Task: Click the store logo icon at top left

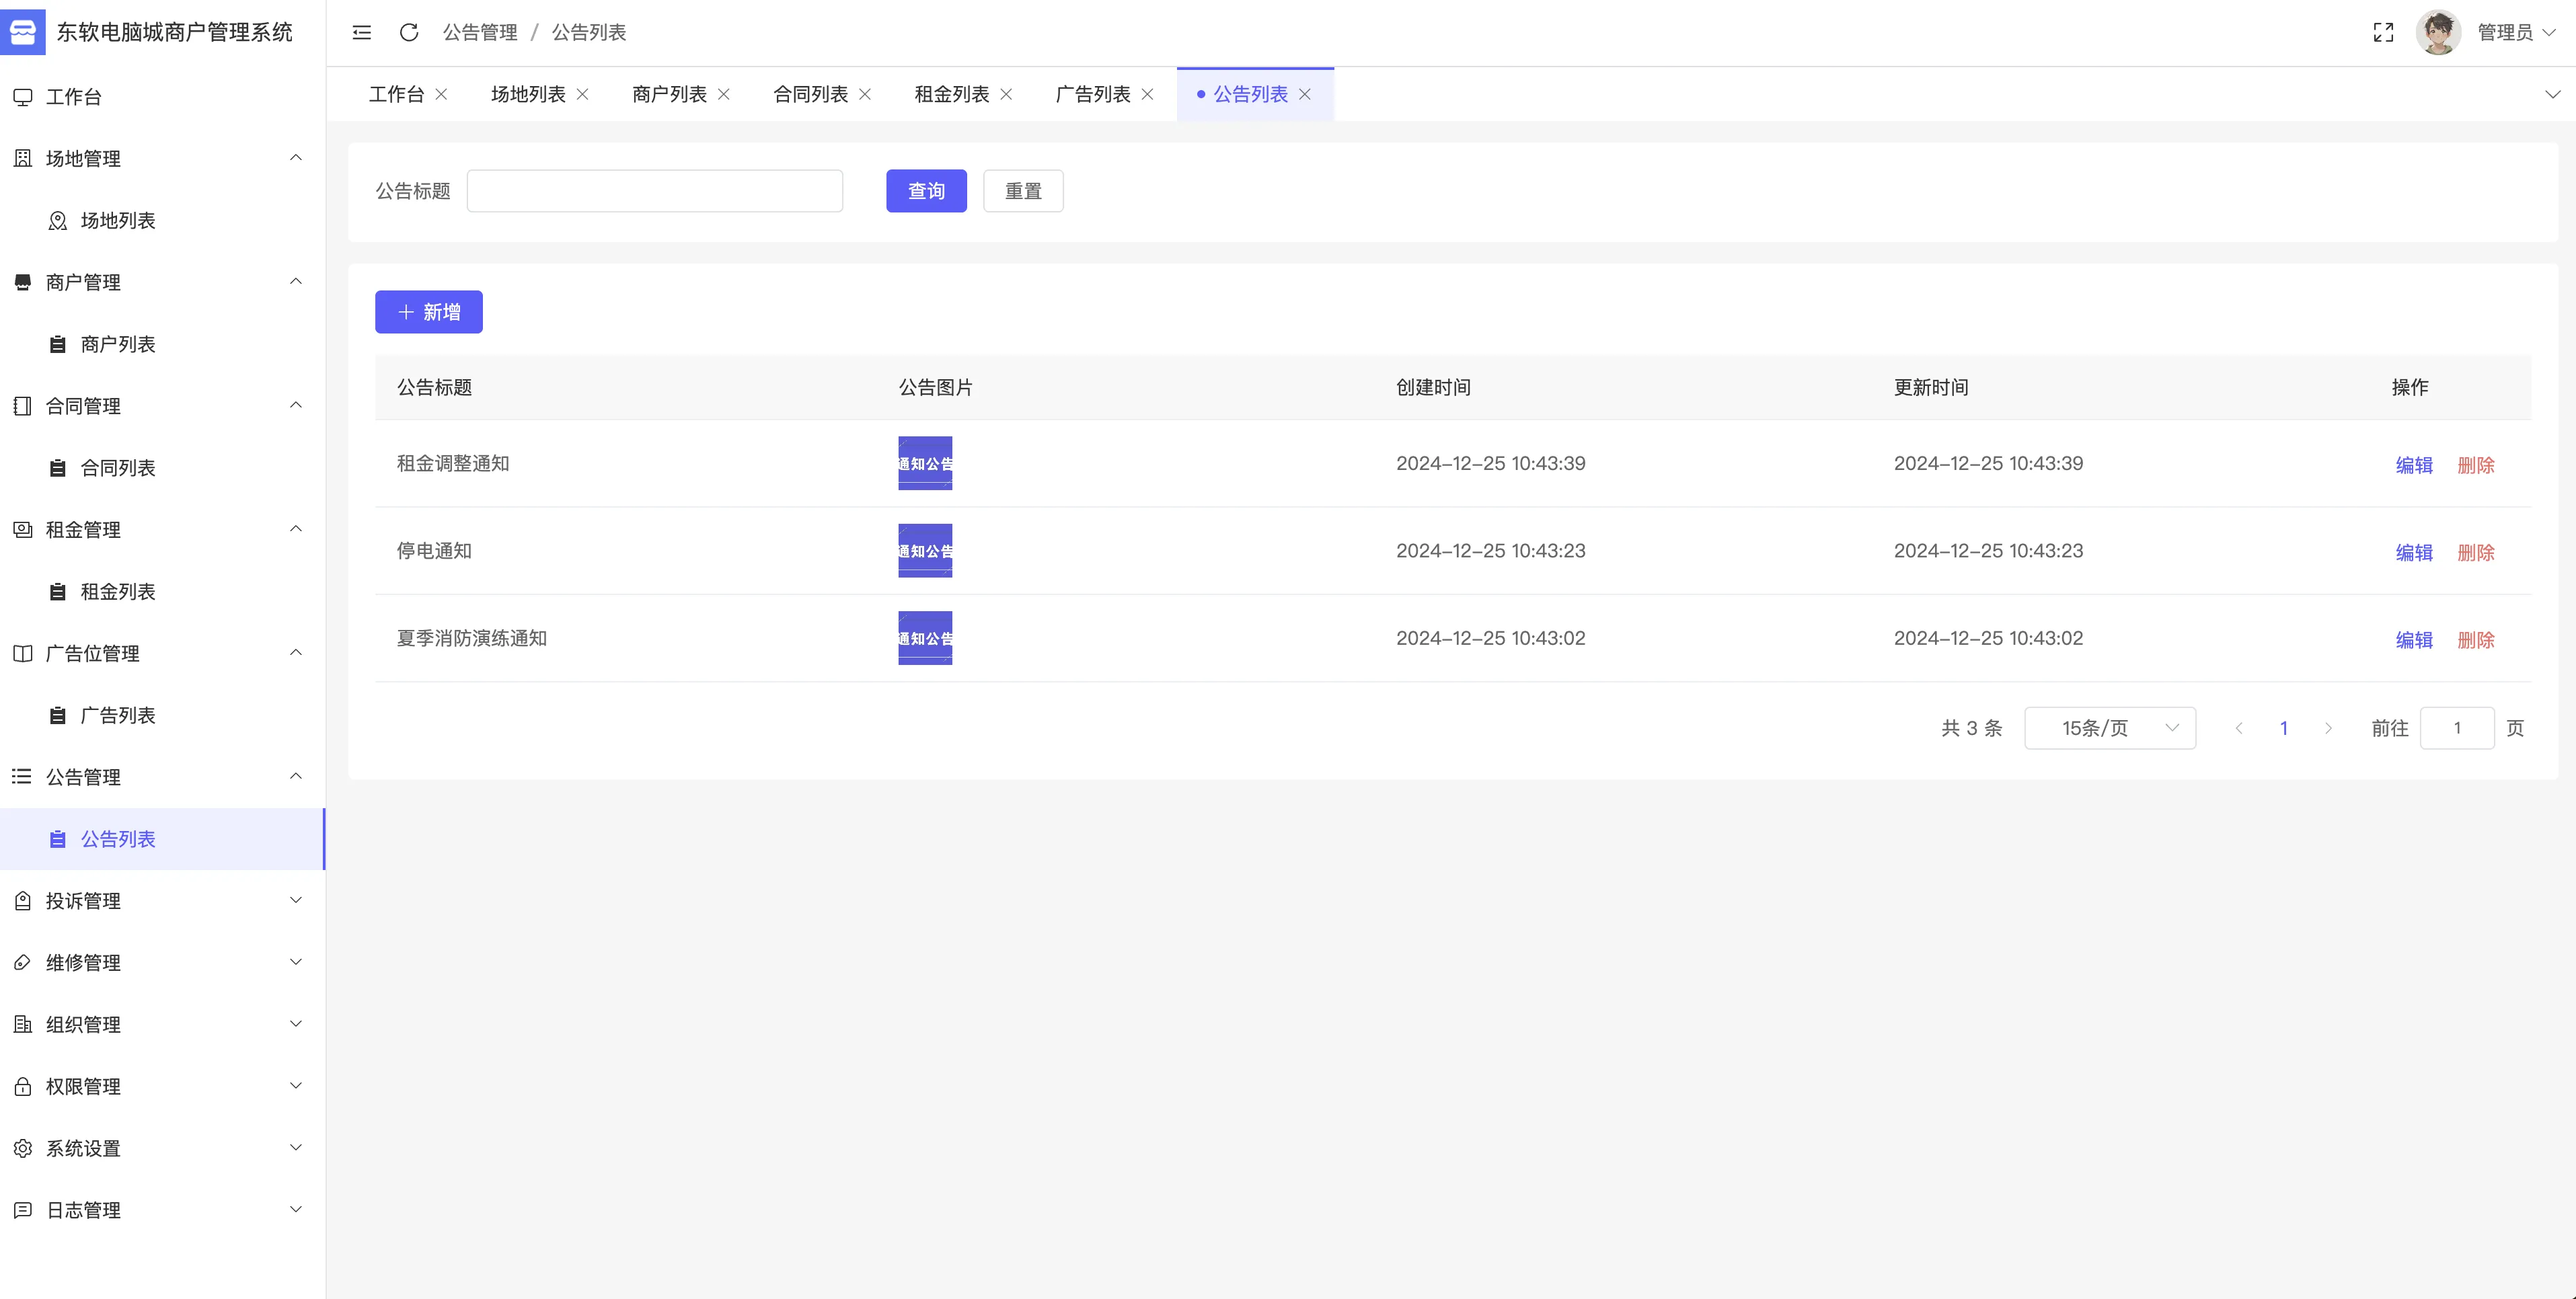Action: pos(23,32)
